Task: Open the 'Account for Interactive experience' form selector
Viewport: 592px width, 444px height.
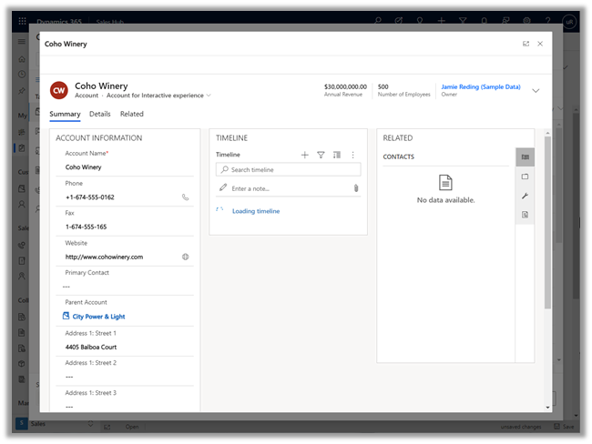Action: [158, 96]
